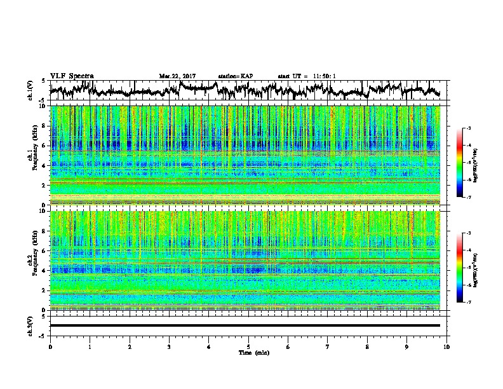Click the ch.1 color scale bar
503x389 pixels.
point(460,163)
